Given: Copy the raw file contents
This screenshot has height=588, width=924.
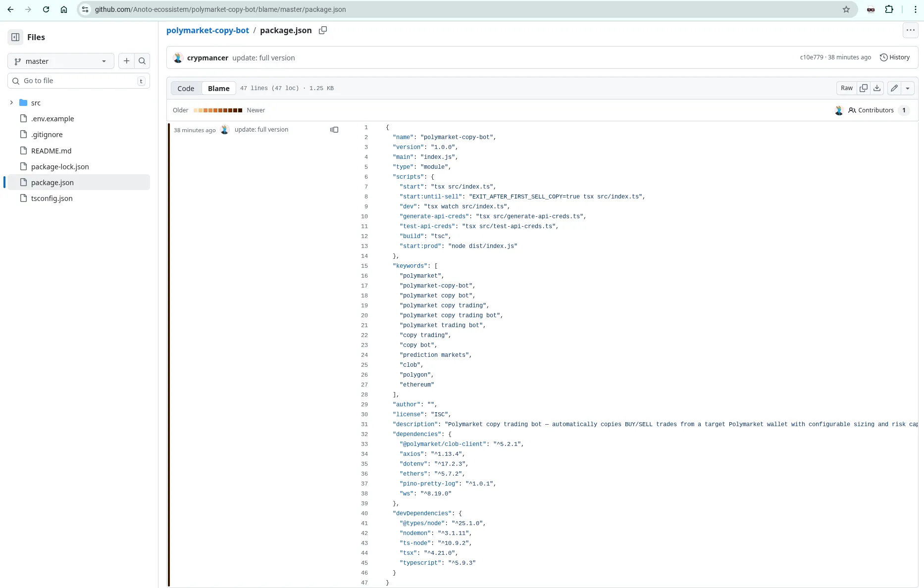Looking at the screenshot, I should pos(864,88).
